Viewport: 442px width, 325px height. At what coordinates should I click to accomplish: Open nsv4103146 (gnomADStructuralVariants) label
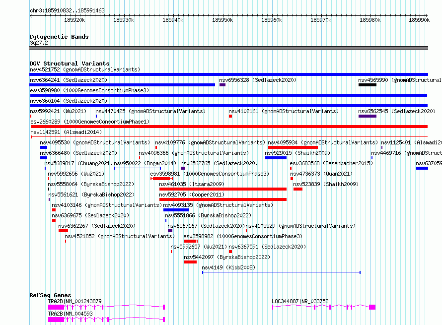pos(107,205)
